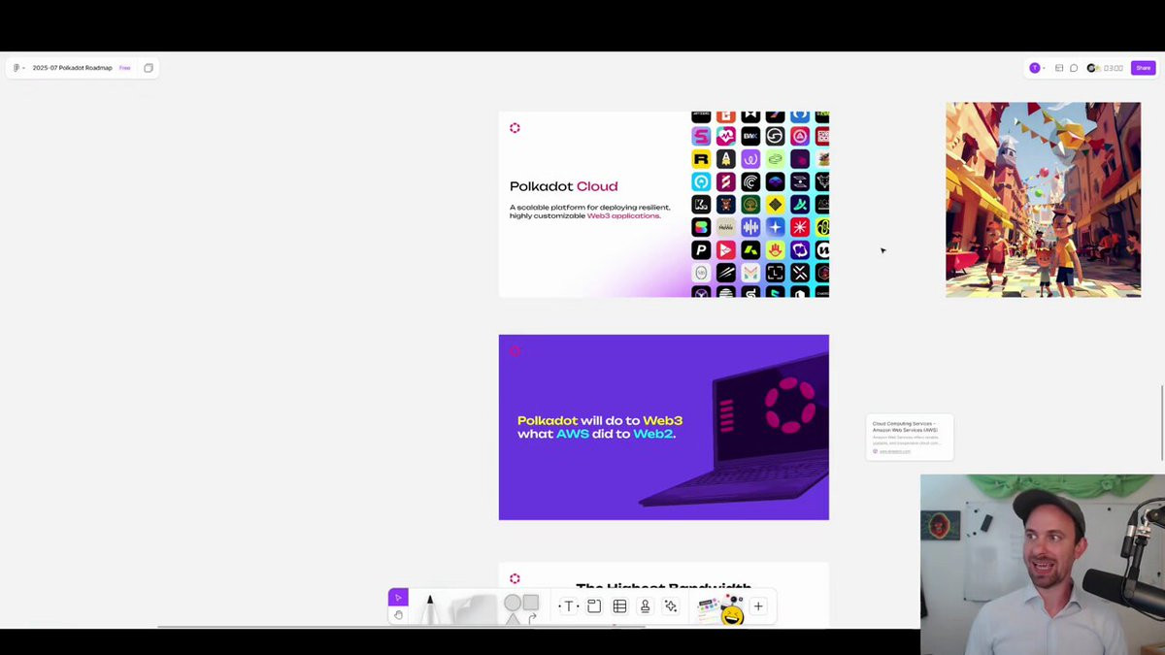Open the Stamp tool
The width and height of the screenshot is (1165, 655).
(x=645, y=606)
